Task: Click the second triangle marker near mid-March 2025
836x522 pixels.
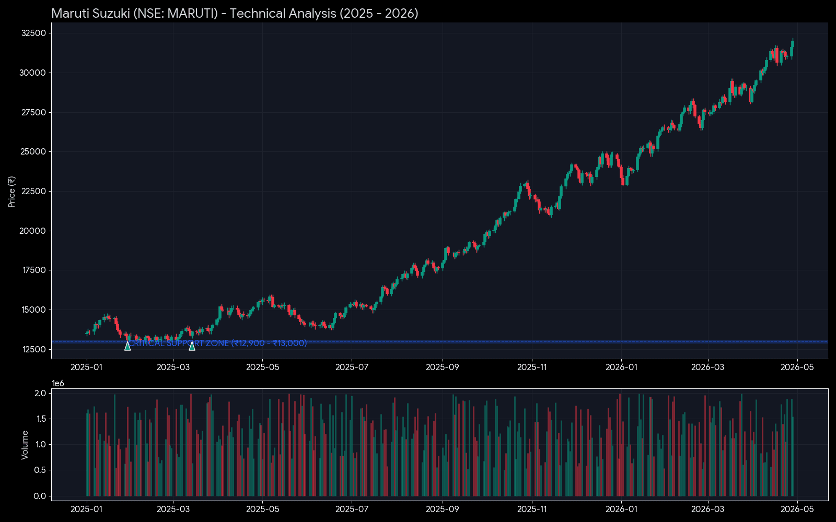Action: (x=192, y=346)
